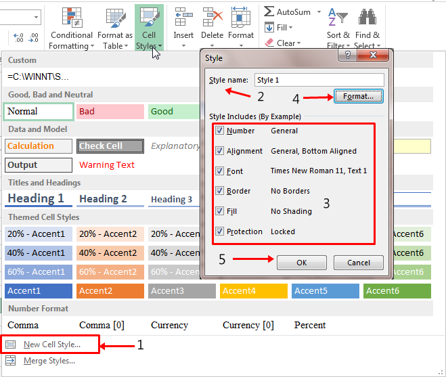Viewport: 446px width, 377px height.
Task: Disable the Protection checkbox
Action: click(219, 231)
